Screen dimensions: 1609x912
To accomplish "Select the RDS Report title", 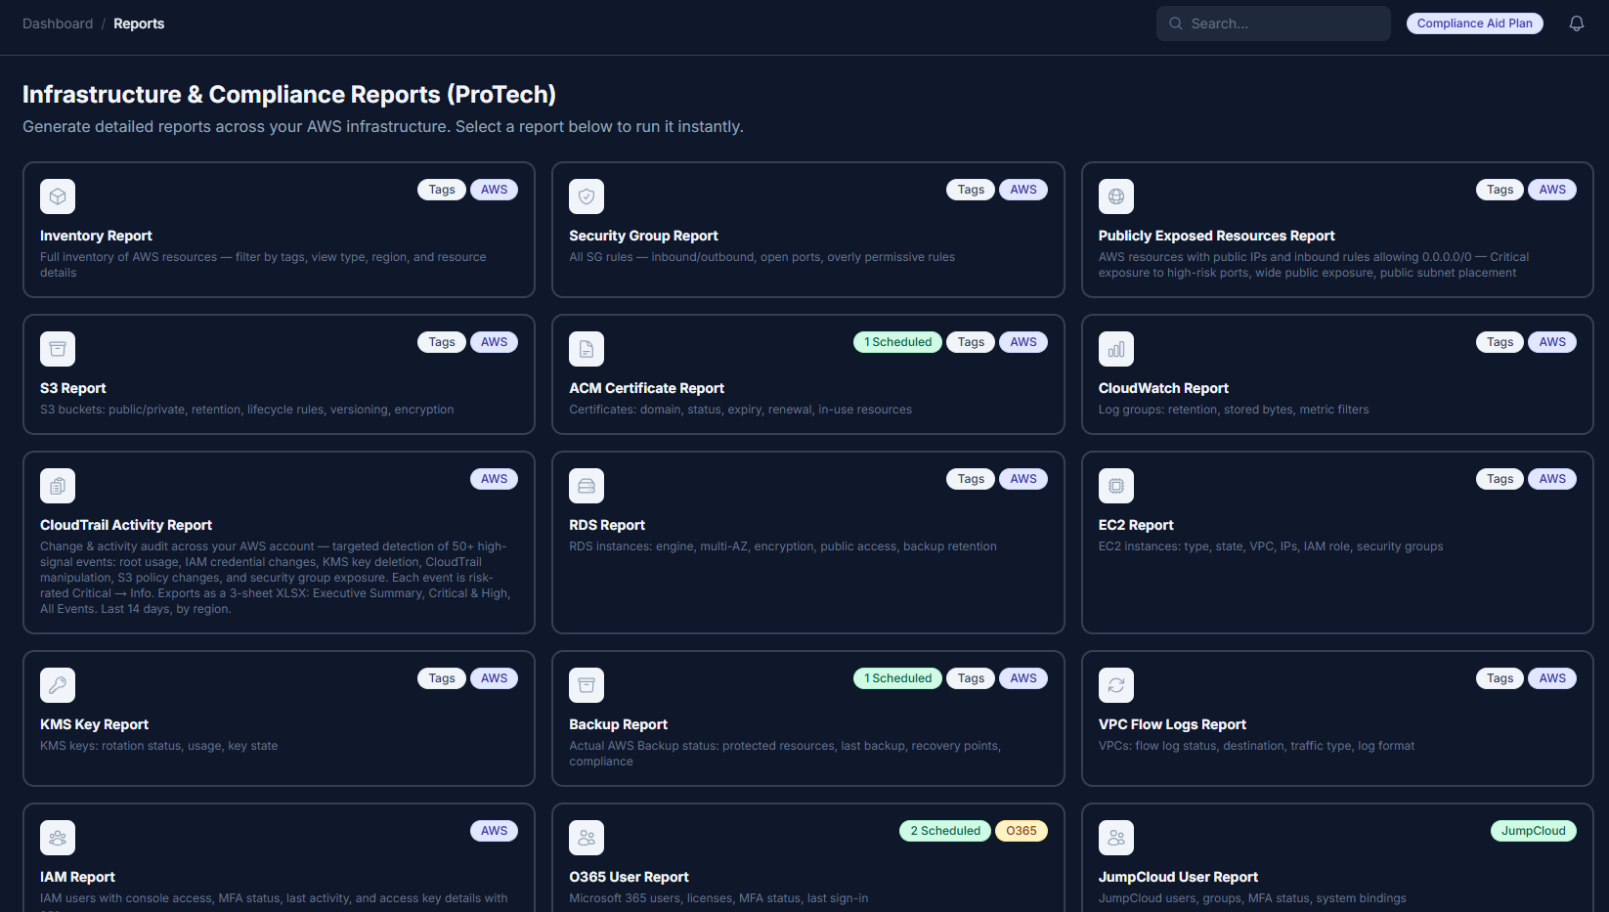I will (607, 525).
